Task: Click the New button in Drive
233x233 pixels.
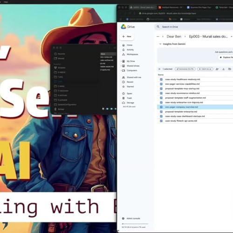Action: (127, 36)
